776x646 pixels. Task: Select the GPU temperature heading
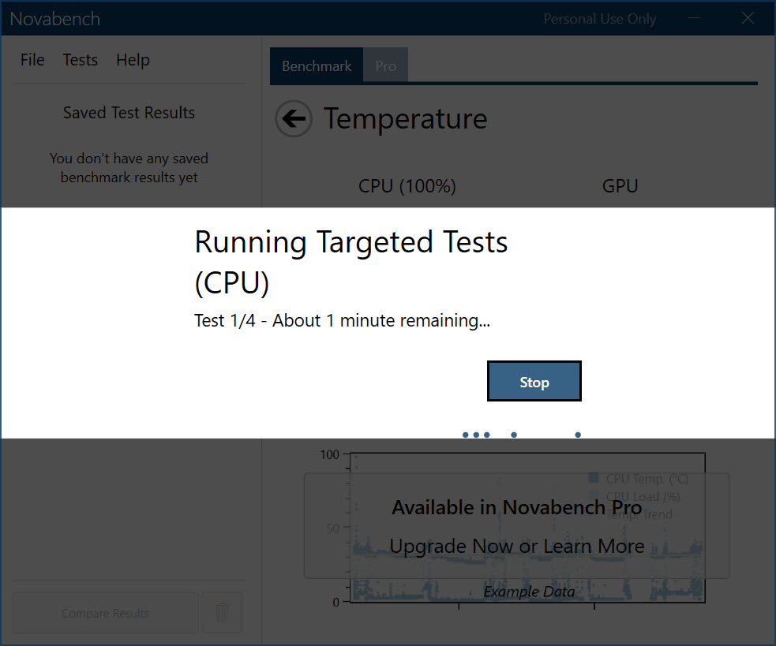click(620, 186)
